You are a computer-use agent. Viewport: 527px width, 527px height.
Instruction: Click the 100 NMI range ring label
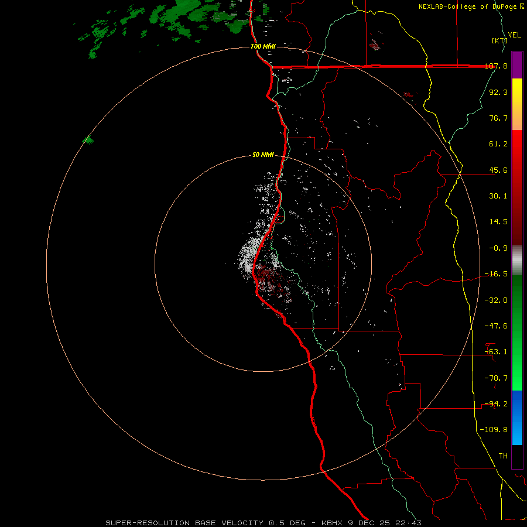tap(263, 46)
